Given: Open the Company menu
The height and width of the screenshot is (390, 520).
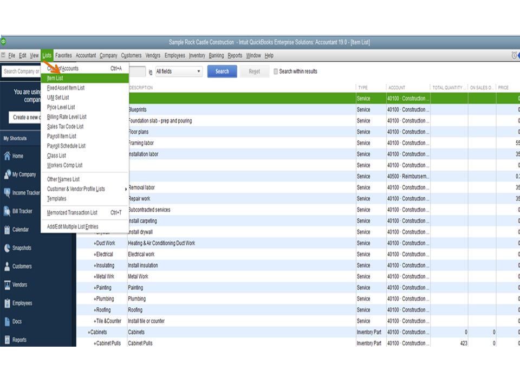Looking at the screenshot, I should coord(108,55).
